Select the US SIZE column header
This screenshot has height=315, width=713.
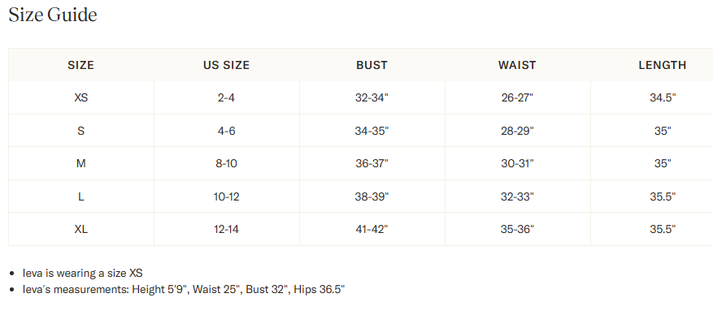[x=227, y=66]
